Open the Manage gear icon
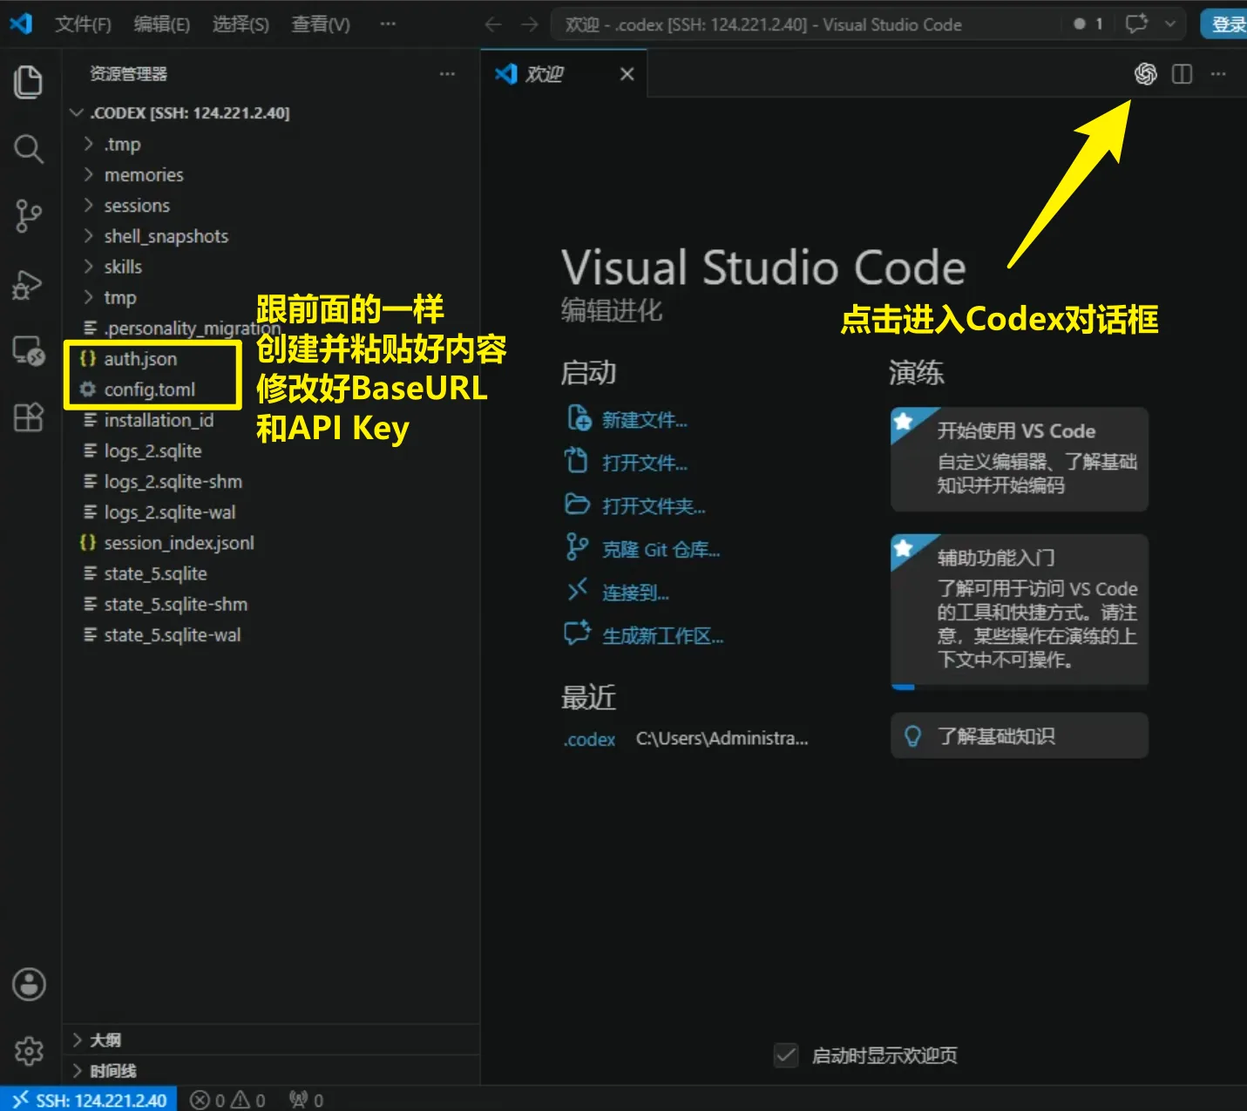Viewport: 1247px width, 1111px height. [29, 1051]
